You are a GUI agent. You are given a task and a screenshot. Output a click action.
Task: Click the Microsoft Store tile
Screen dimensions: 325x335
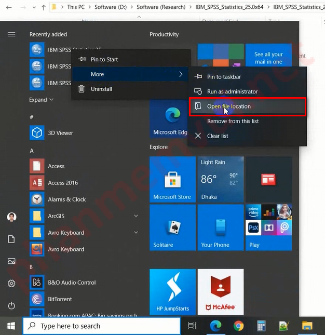(172, 179)
